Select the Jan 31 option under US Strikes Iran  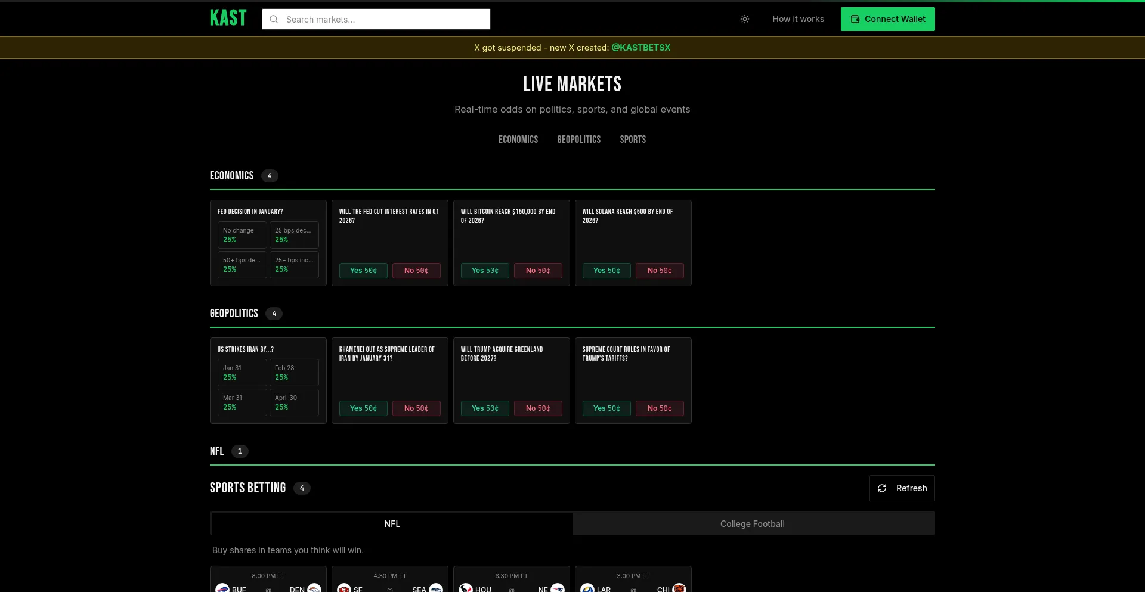click(242, 373)
